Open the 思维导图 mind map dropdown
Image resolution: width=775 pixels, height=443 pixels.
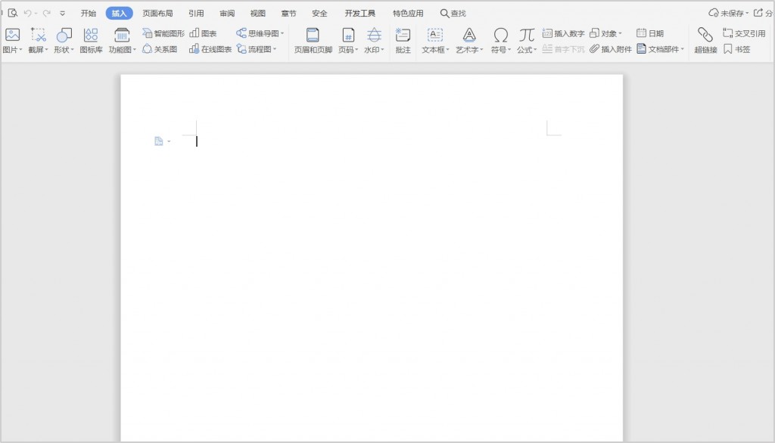click(260, 33)
